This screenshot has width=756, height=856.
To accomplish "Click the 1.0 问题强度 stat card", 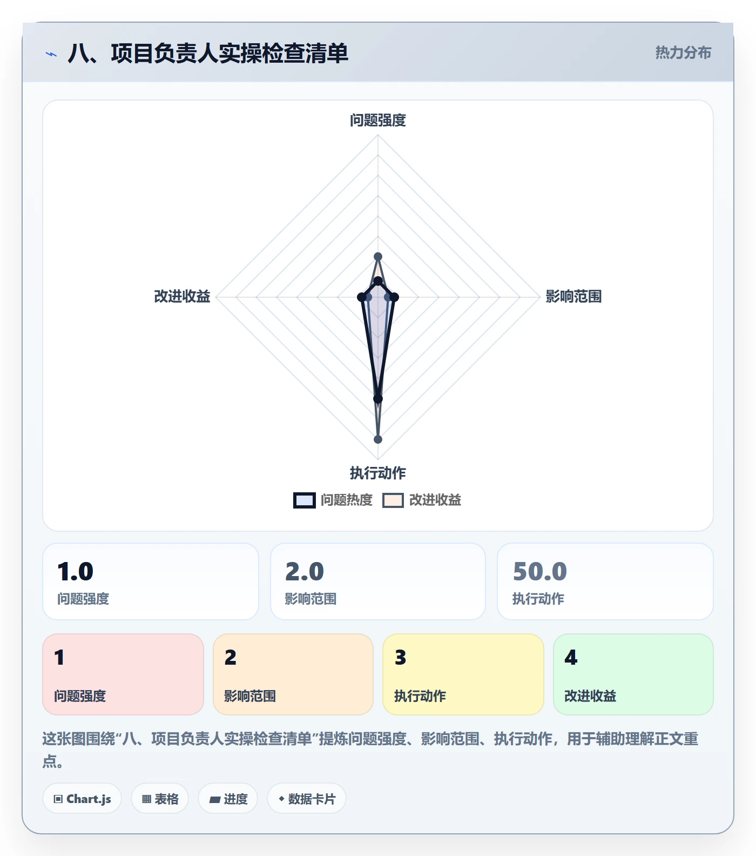I will [x=151, y=581].
